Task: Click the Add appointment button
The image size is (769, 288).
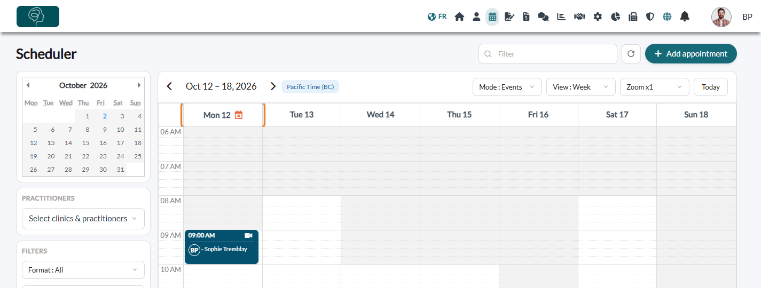Action: pyautogui.click(x=691, y=54)
